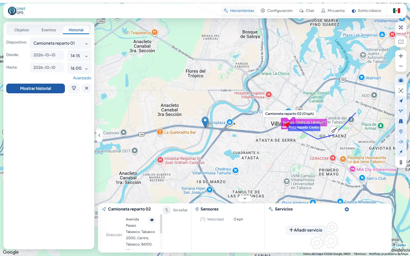410x256 pixels.
Task: Open the Chat menu item
Action: pyautogui.click(x=307, y=11)
